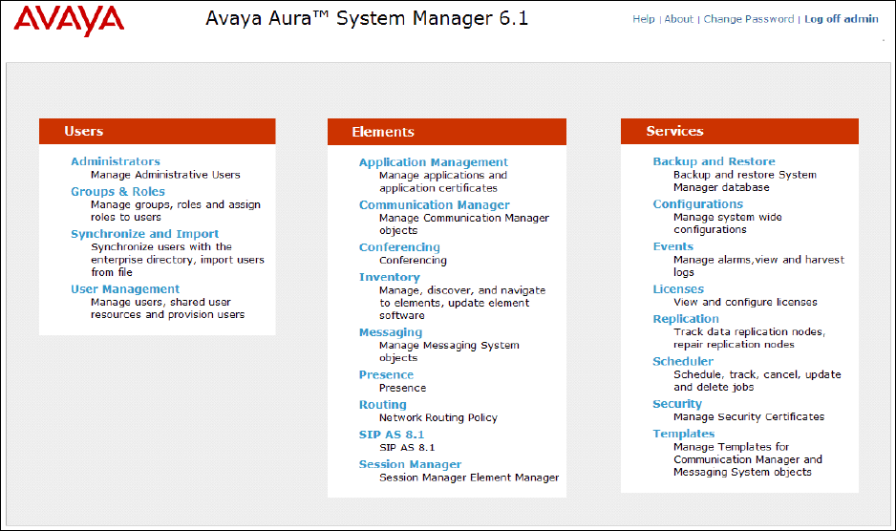Navigate to Communication Manager
This screenshot has height=531, width=896.
tap(434, 205)
